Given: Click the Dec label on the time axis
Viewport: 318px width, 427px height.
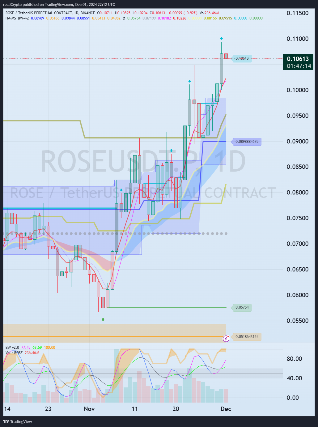Looking at the screenshot, I should pyautogui.click(x=226, y=409).
